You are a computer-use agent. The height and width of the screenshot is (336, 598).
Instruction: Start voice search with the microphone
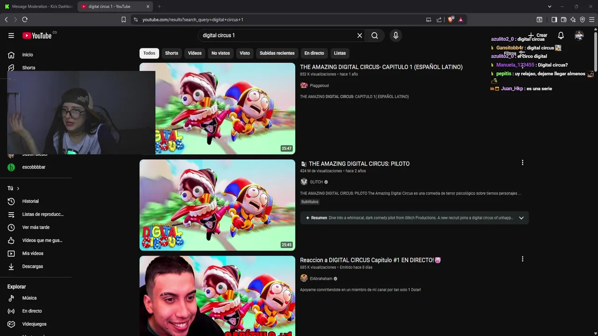pos(396,35)
